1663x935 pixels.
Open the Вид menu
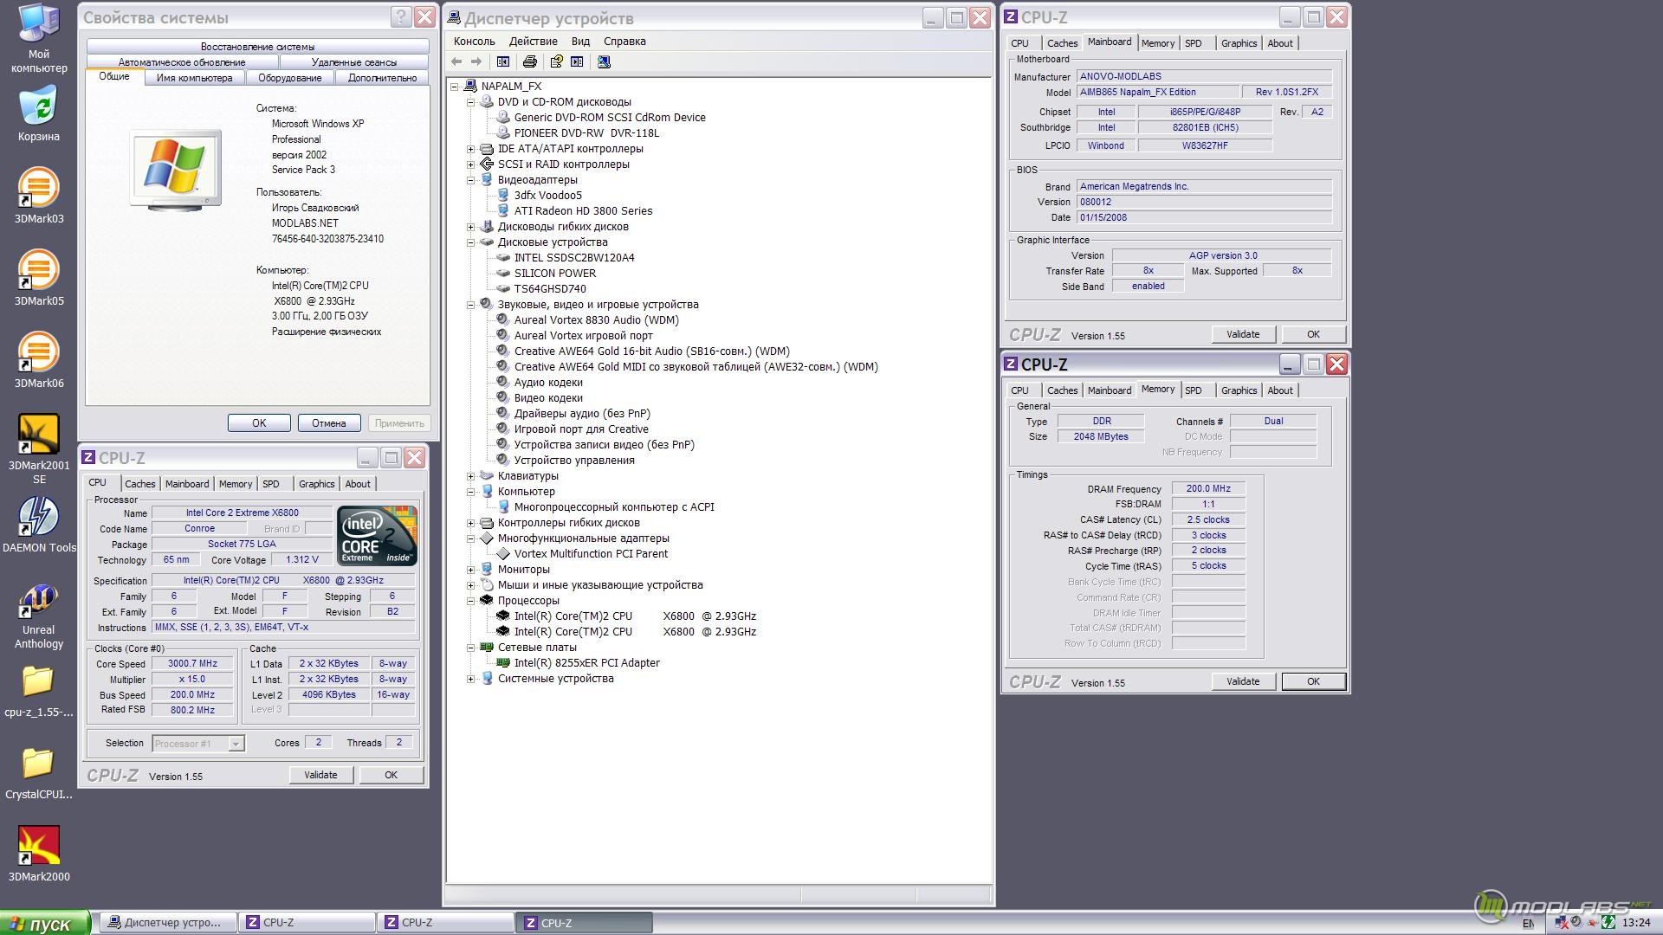click(x=580, y=42)
